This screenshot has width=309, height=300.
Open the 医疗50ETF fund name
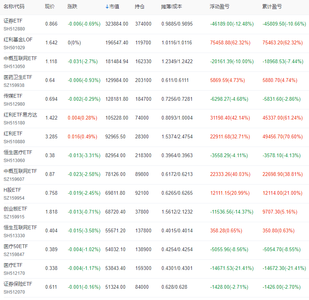point(16,246)
